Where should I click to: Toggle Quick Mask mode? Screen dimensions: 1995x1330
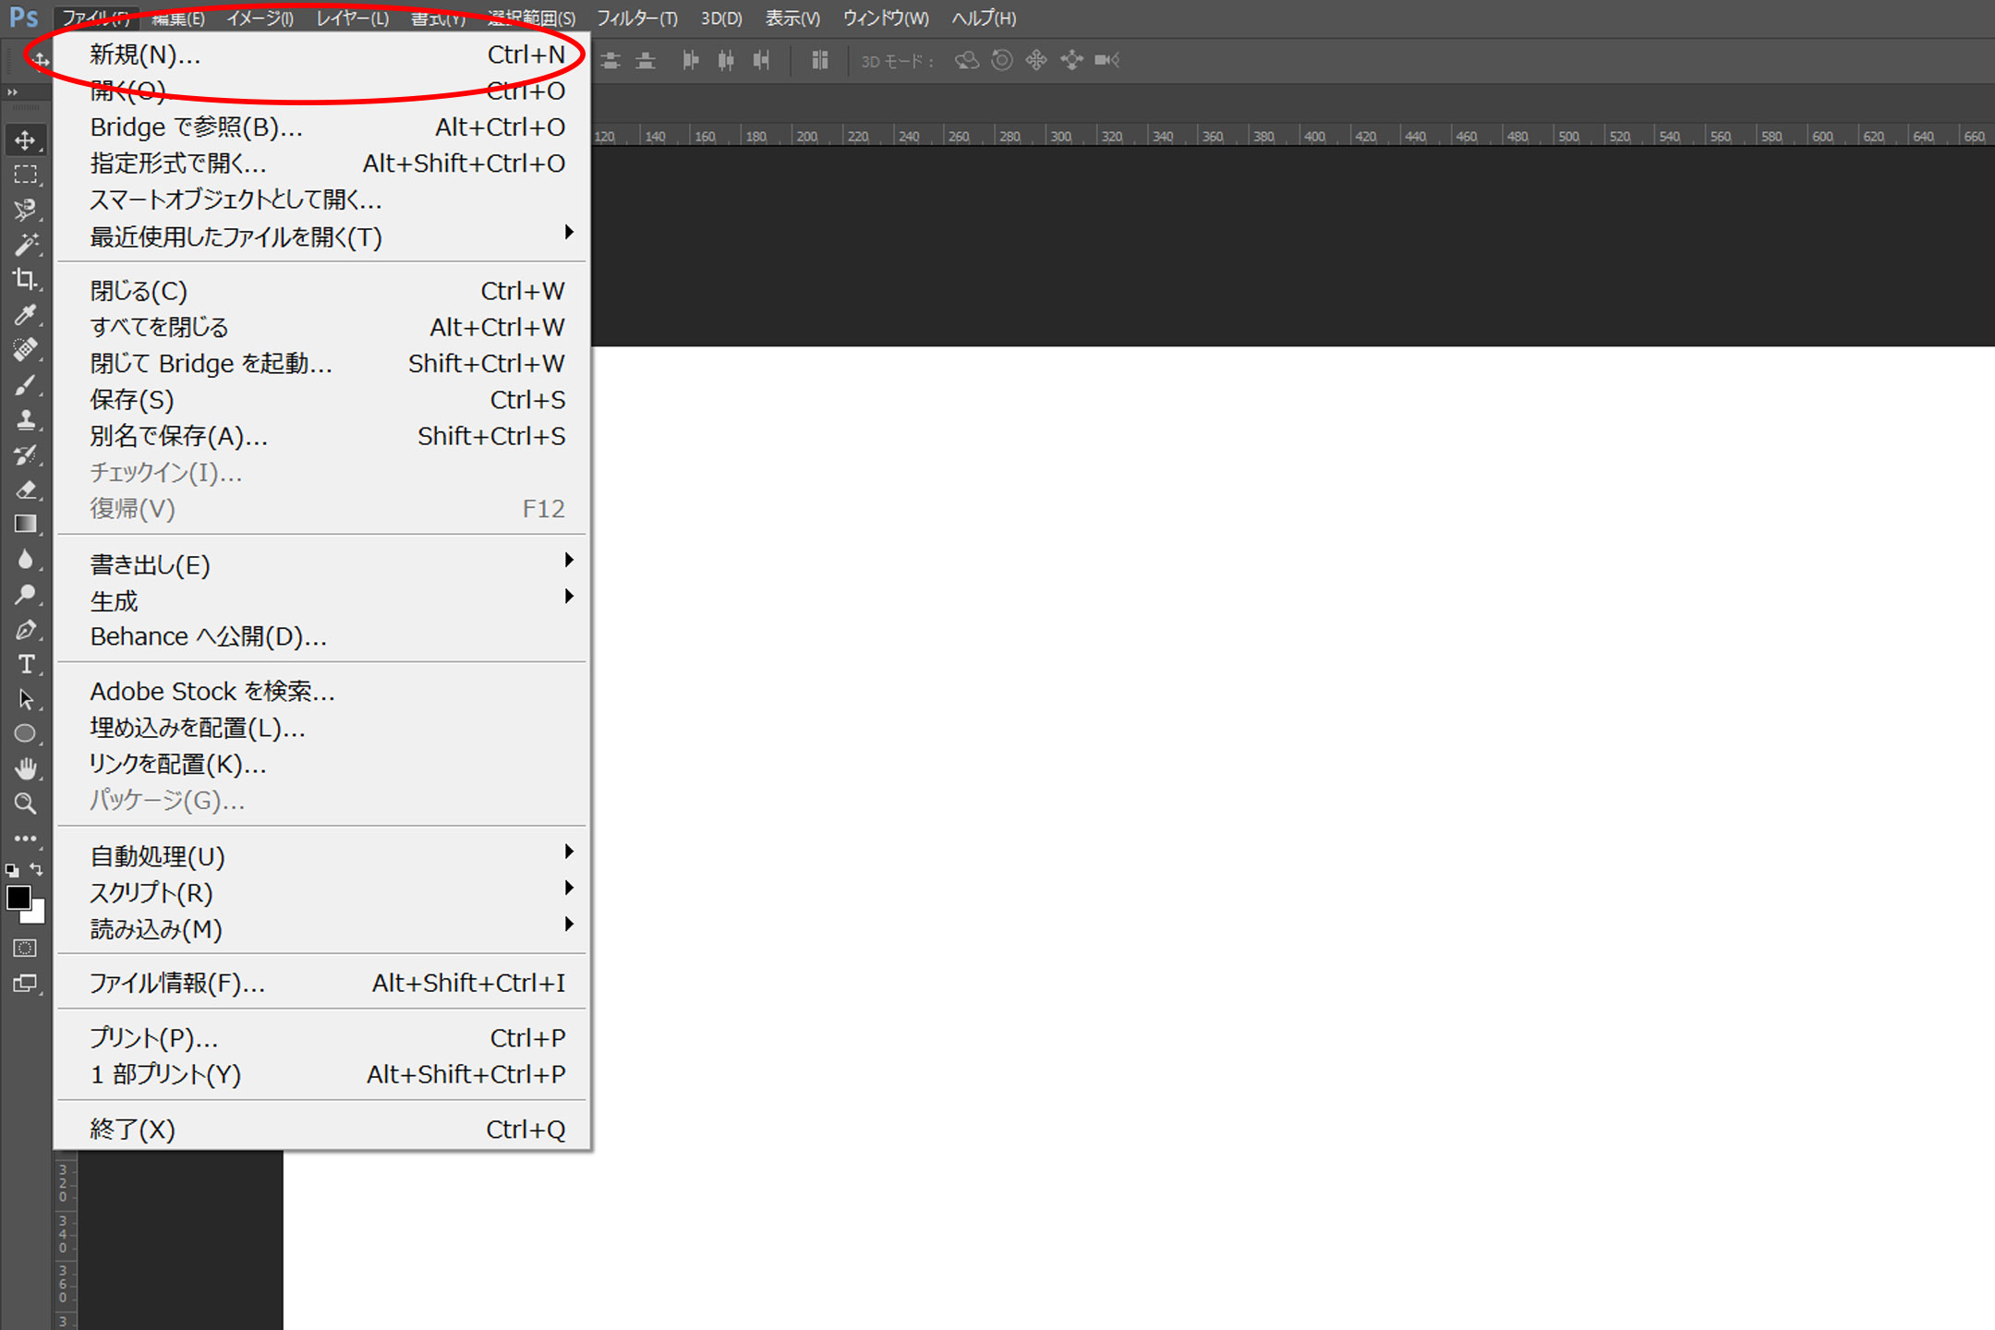[25, 949]
